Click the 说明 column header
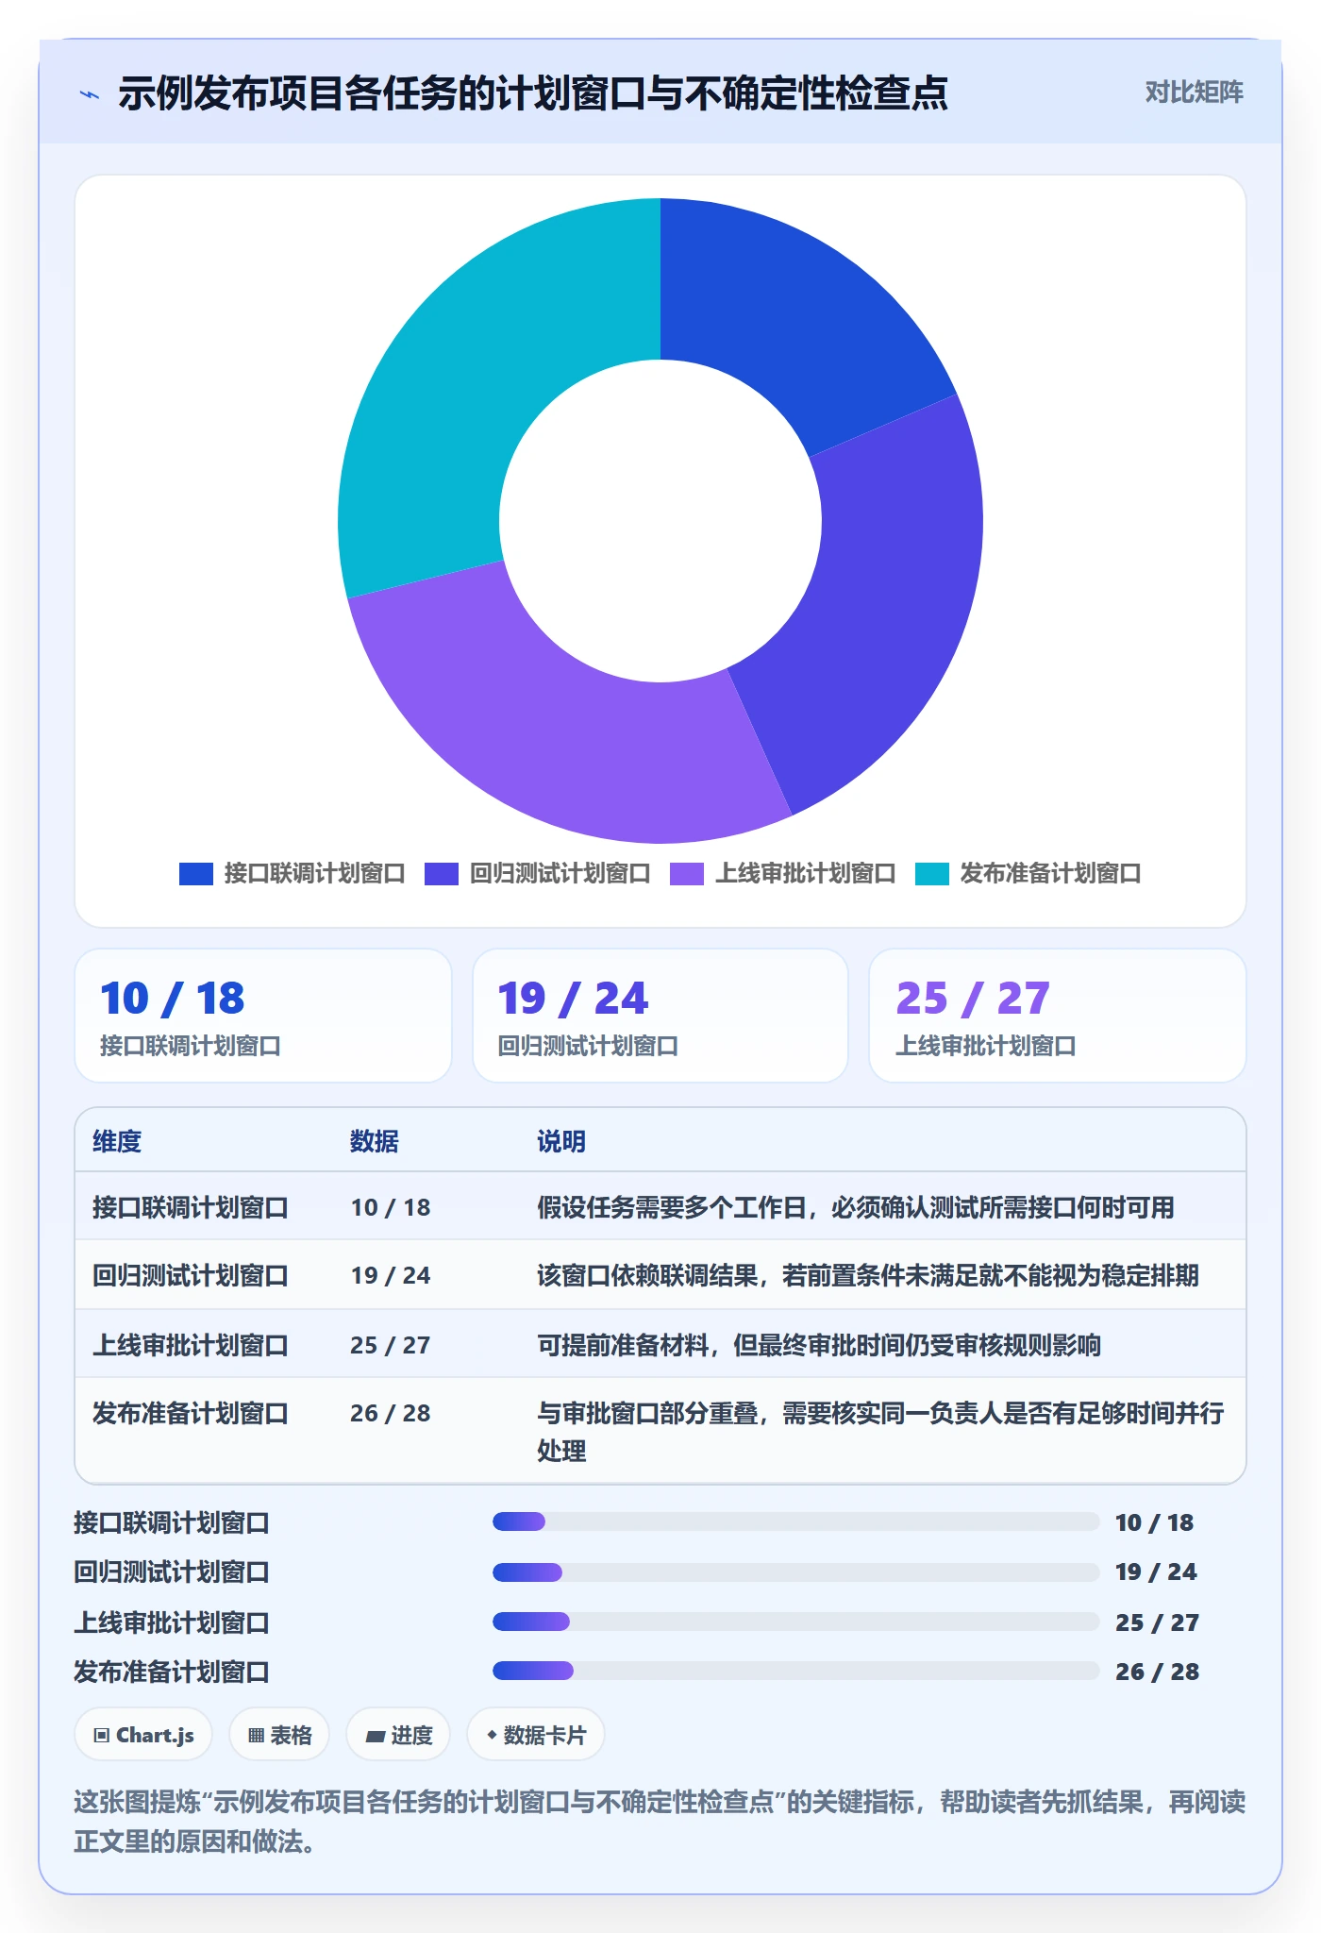 (561, 1141)
